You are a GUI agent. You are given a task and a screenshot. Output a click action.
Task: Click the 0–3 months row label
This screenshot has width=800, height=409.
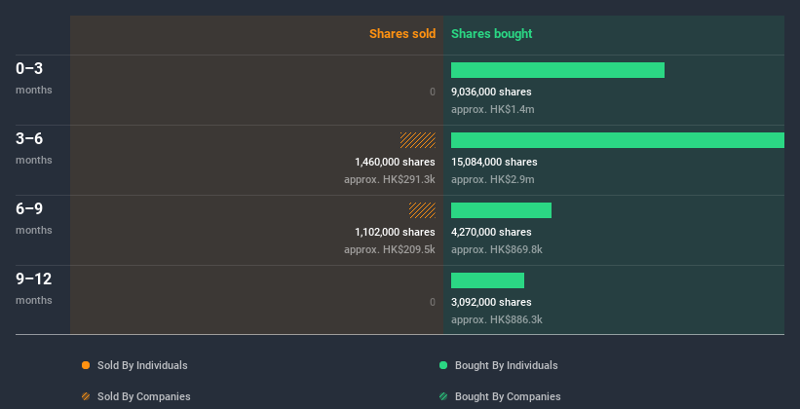pos(34,78)
